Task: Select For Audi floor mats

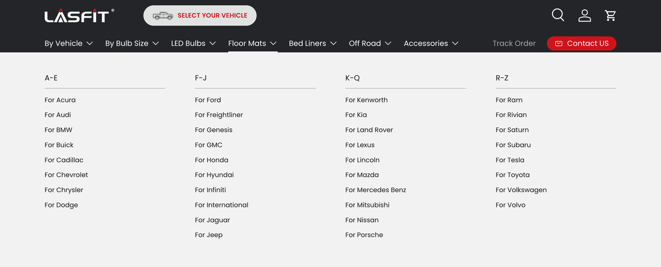Action: [x=58, y=115]
